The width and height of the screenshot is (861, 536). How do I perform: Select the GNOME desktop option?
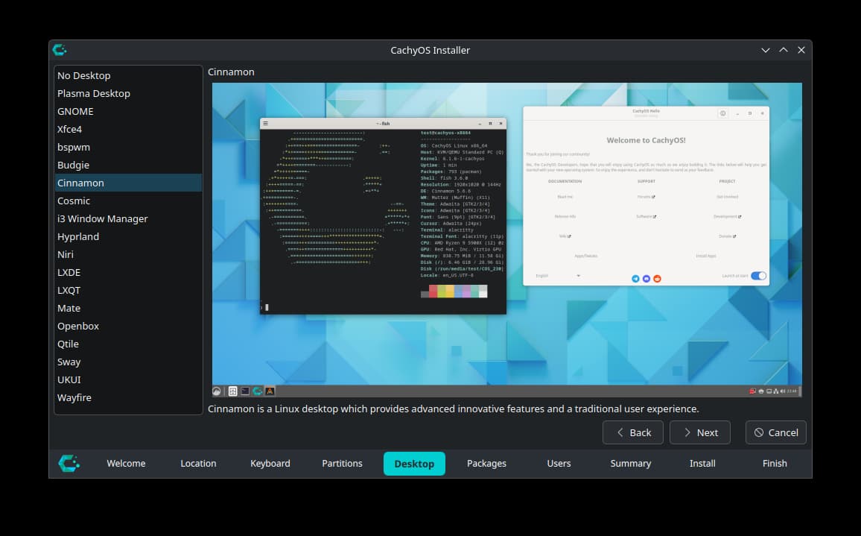click(129, 111)
